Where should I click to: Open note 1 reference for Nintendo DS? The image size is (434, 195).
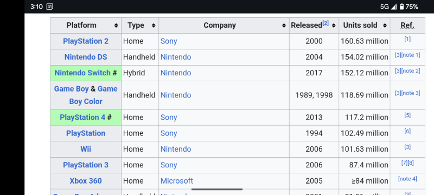[411, 55]
